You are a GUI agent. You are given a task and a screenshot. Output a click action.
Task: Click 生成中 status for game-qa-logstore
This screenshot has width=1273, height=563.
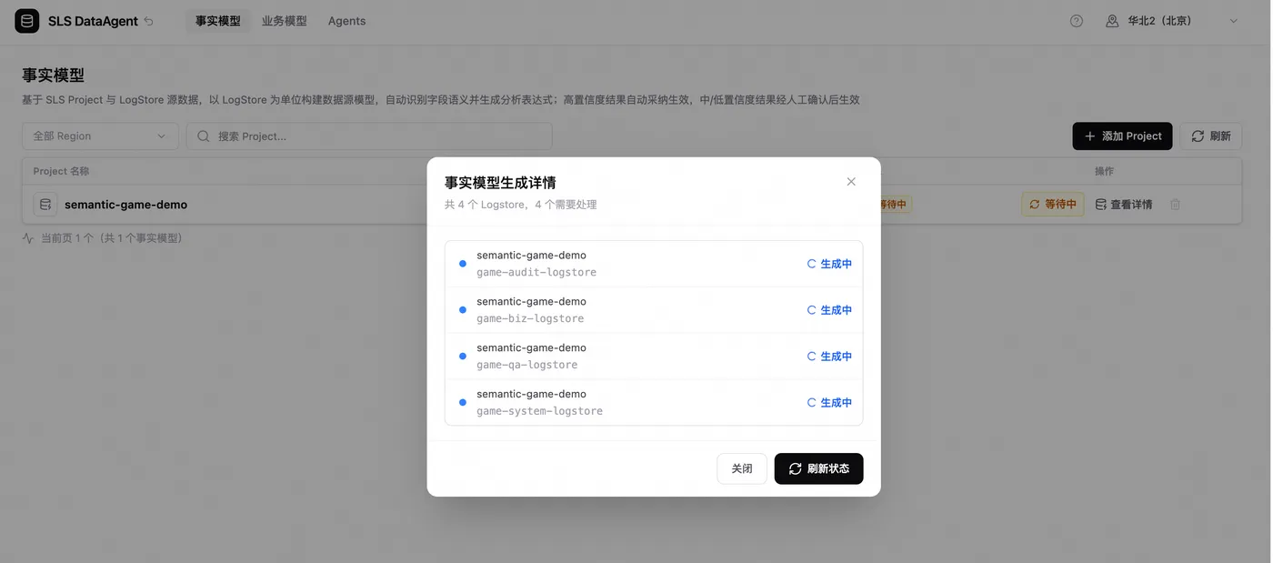829,357
